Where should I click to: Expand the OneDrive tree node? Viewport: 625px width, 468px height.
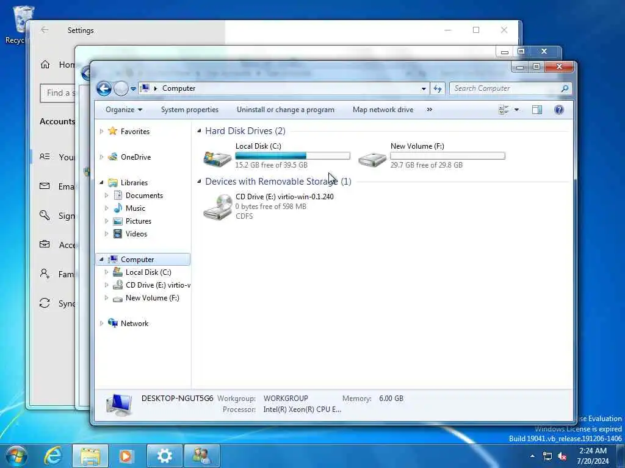pyautogui.click(x=101, y=157)
